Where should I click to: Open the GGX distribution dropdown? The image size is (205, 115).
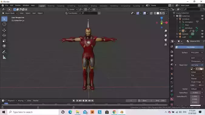pos(197,58)
